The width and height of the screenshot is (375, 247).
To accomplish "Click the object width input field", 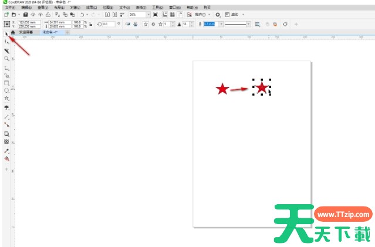I will pos(60,22).
